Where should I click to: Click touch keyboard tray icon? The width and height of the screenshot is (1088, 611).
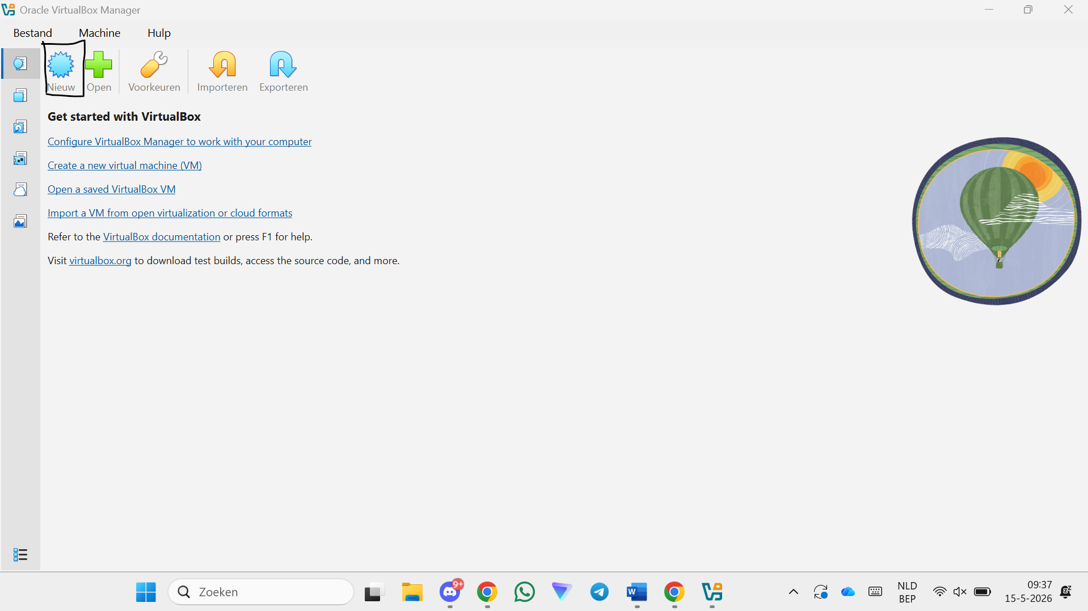click(875, 592)
